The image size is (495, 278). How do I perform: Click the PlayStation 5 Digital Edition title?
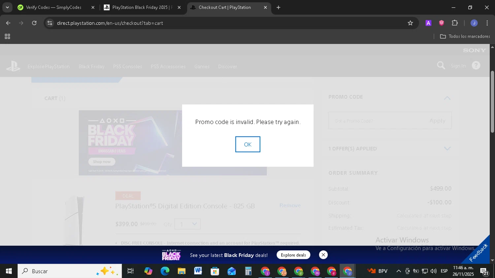point(185,206)
